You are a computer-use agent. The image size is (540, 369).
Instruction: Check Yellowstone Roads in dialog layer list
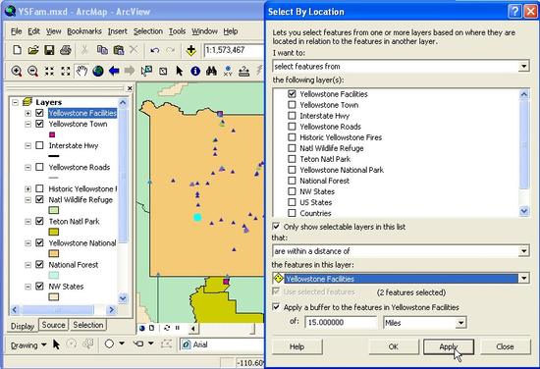(292, 127)
